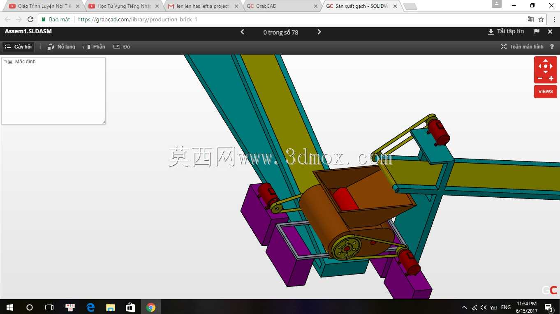Go to next file with right arrow
Screen dimensions: 560x314
(x=319, y=32)
